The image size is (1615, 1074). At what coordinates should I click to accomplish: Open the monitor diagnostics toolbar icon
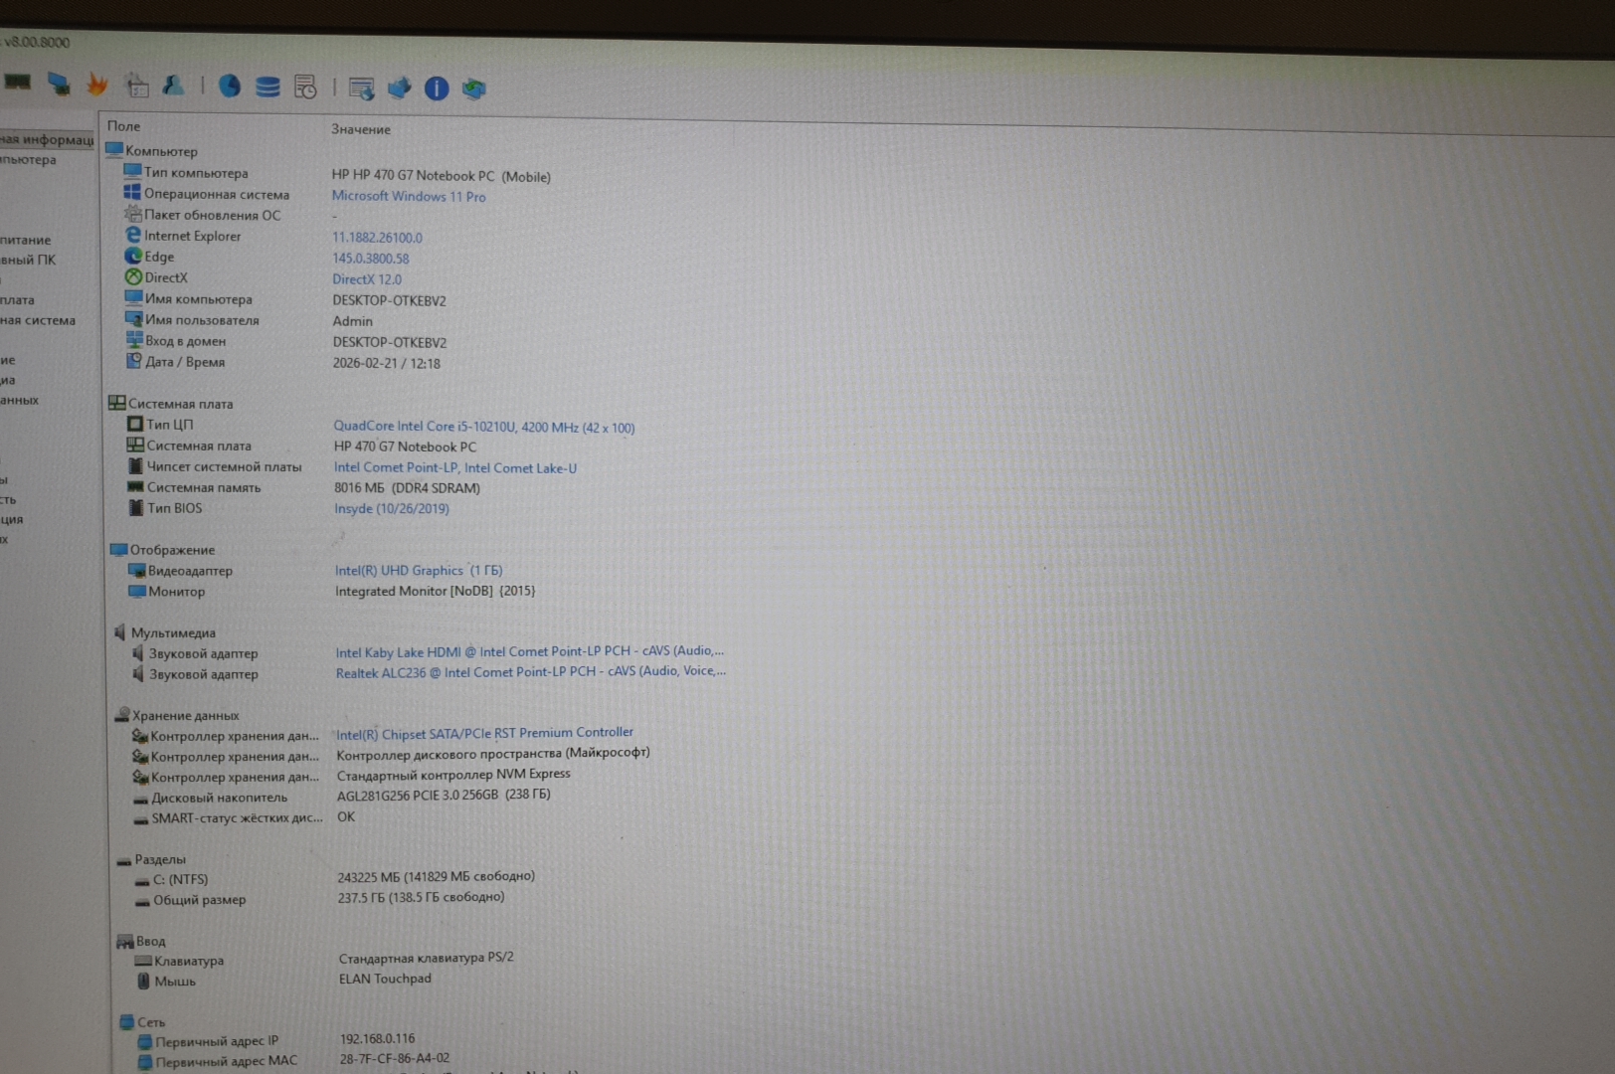click(59, 85)
